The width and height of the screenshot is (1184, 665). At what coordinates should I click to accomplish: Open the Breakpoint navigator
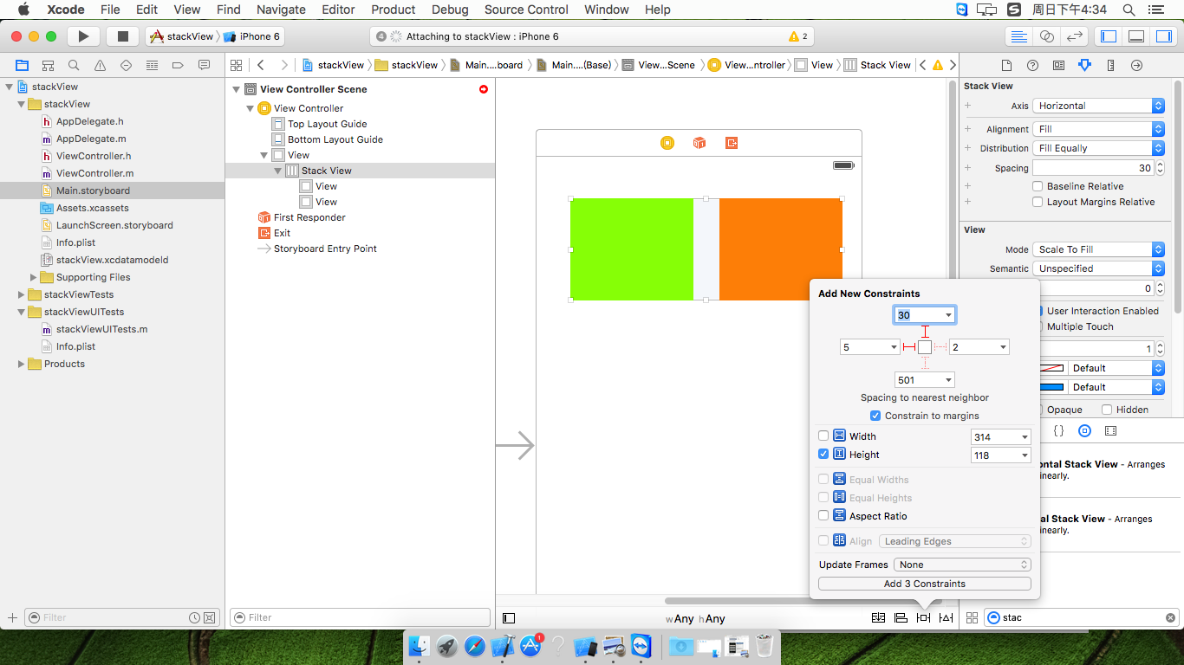tap(179, 65)
